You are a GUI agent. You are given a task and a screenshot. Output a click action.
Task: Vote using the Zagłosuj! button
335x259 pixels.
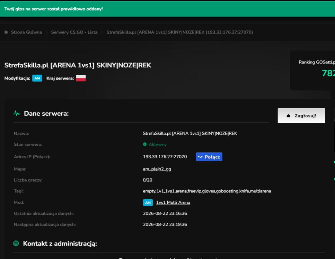click(x=301, y=116)
